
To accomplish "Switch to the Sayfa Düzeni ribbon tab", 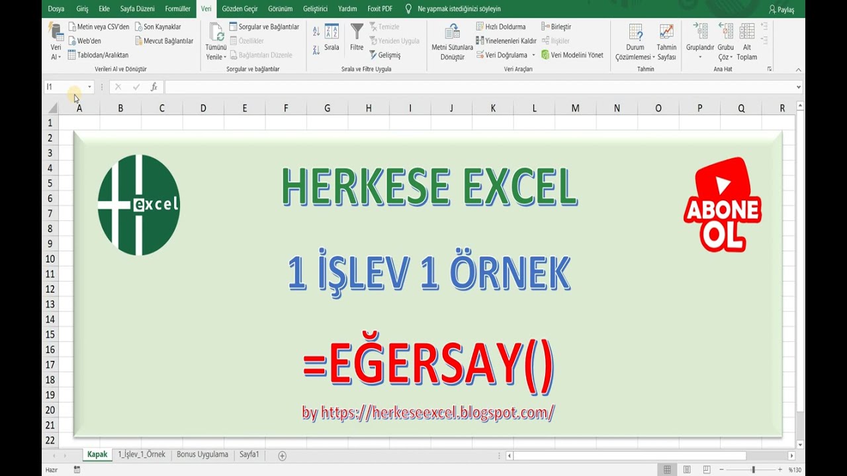I will click(x=137, y=9).
